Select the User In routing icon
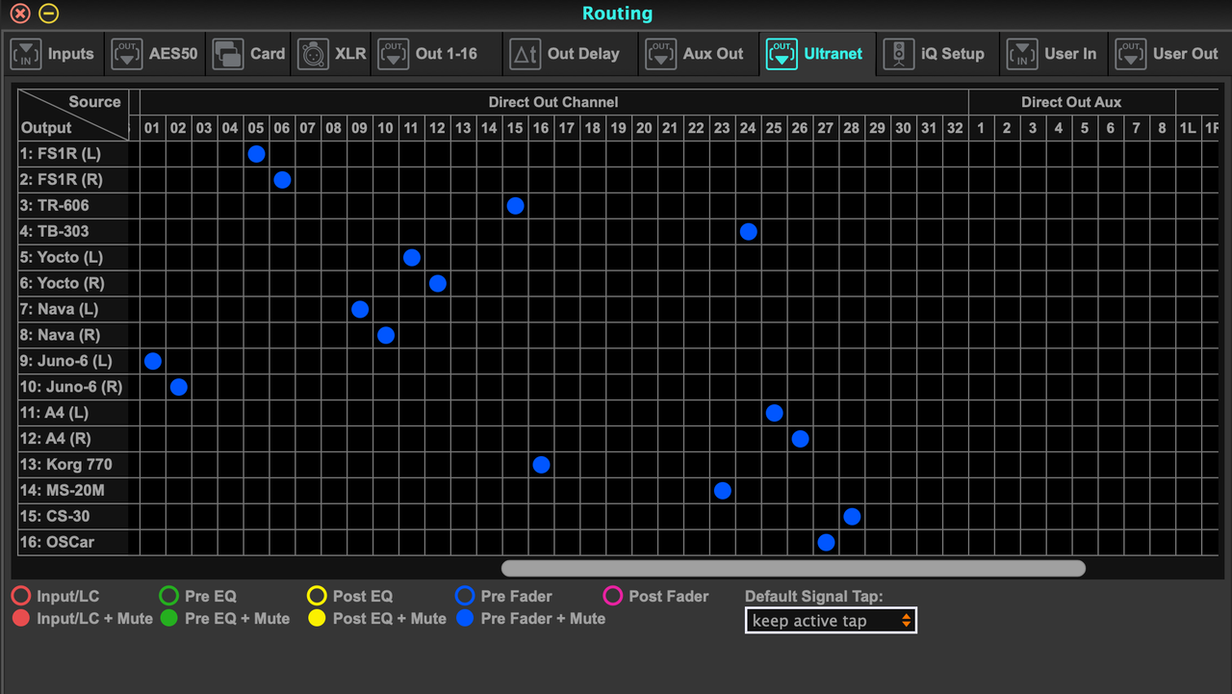Screen dimensions: 1232x694 (x=1022, y=53)
